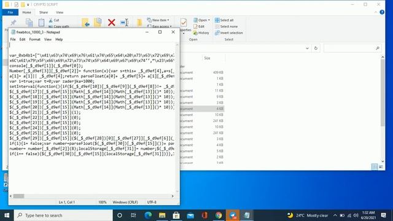The height and width of the screenshot is (221, 393).
Task: Click the Windows Start button
Action: coord(7,215)
